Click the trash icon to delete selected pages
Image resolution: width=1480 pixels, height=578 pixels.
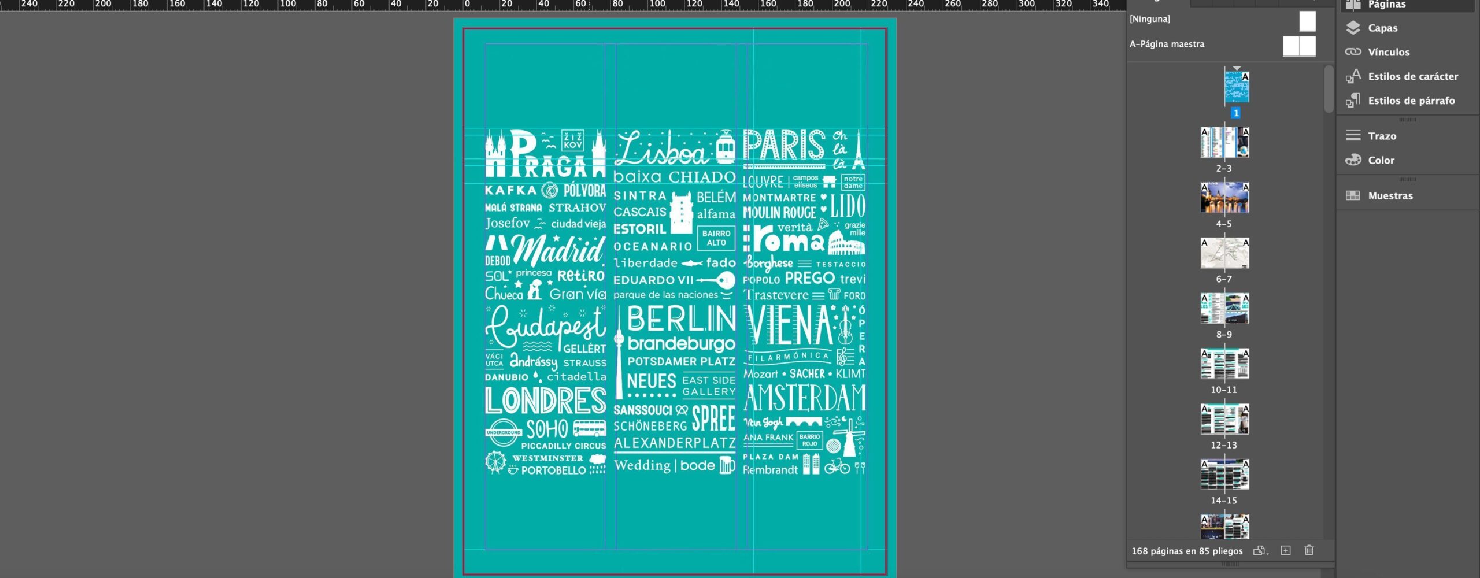[x=1309, y=550]
